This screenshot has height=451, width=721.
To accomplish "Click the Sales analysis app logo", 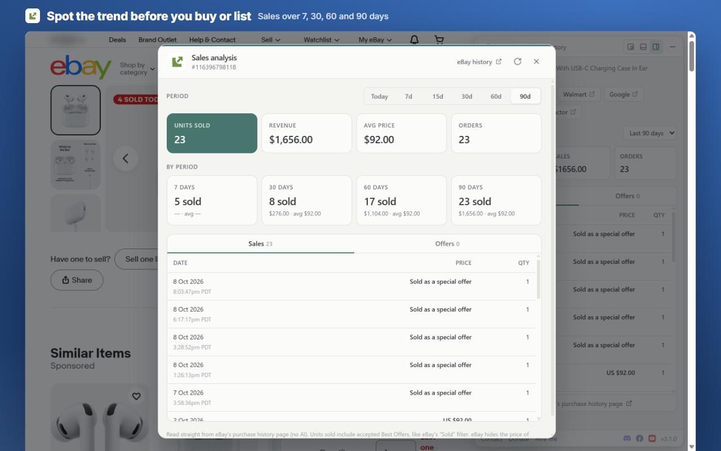I will [x=177, y=62].
